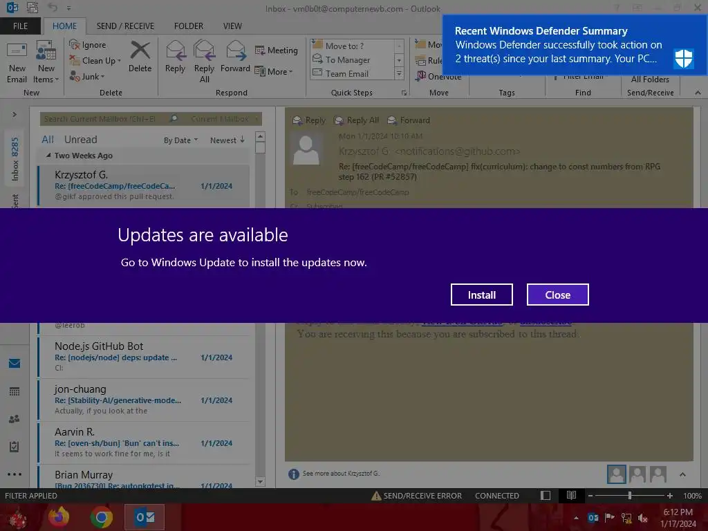This screenshot has width=708, height=531.
Task: Click Reply All in the reading pane
Action: coord(356,120)
